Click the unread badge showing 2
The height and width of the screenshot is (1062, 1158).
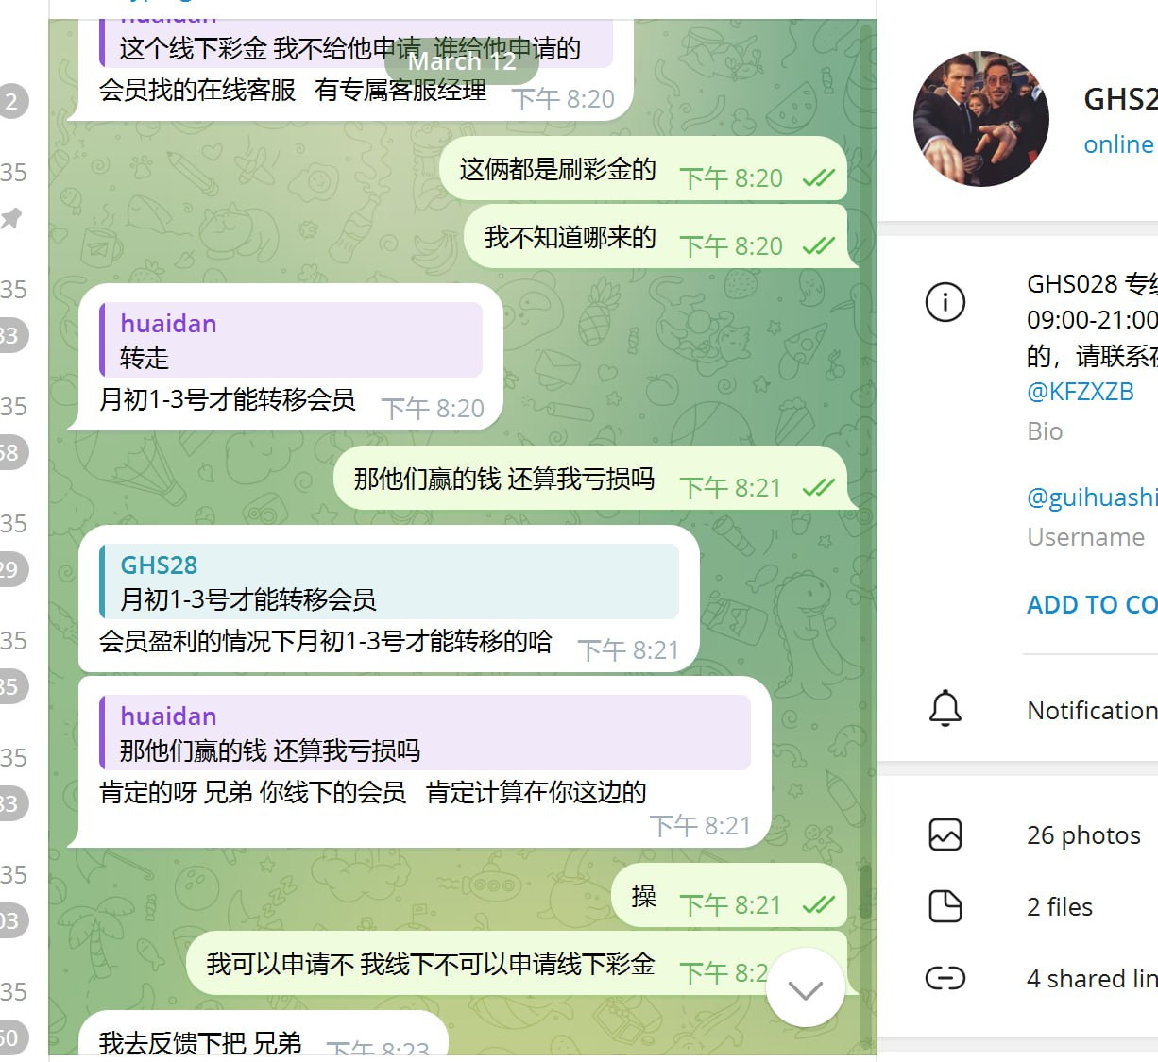11,101
